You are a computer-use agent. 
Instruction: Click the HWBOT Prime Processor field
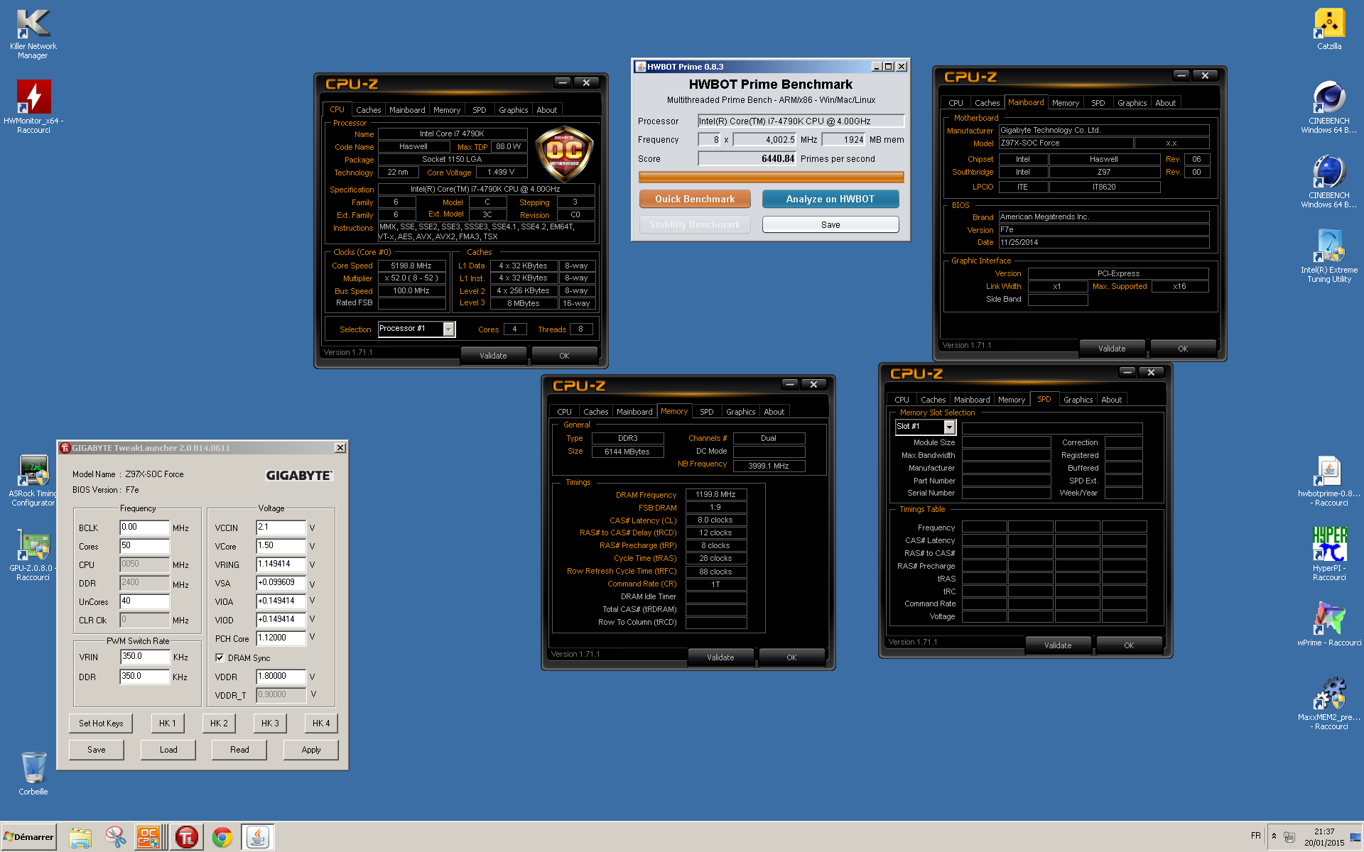tap(801, 121)
